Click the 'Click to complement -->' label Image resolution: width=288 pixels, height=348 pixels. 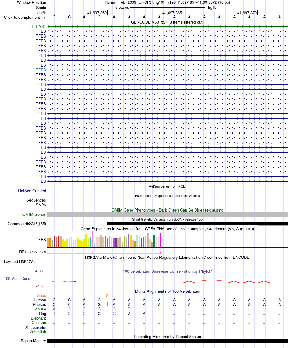point(25,17)
